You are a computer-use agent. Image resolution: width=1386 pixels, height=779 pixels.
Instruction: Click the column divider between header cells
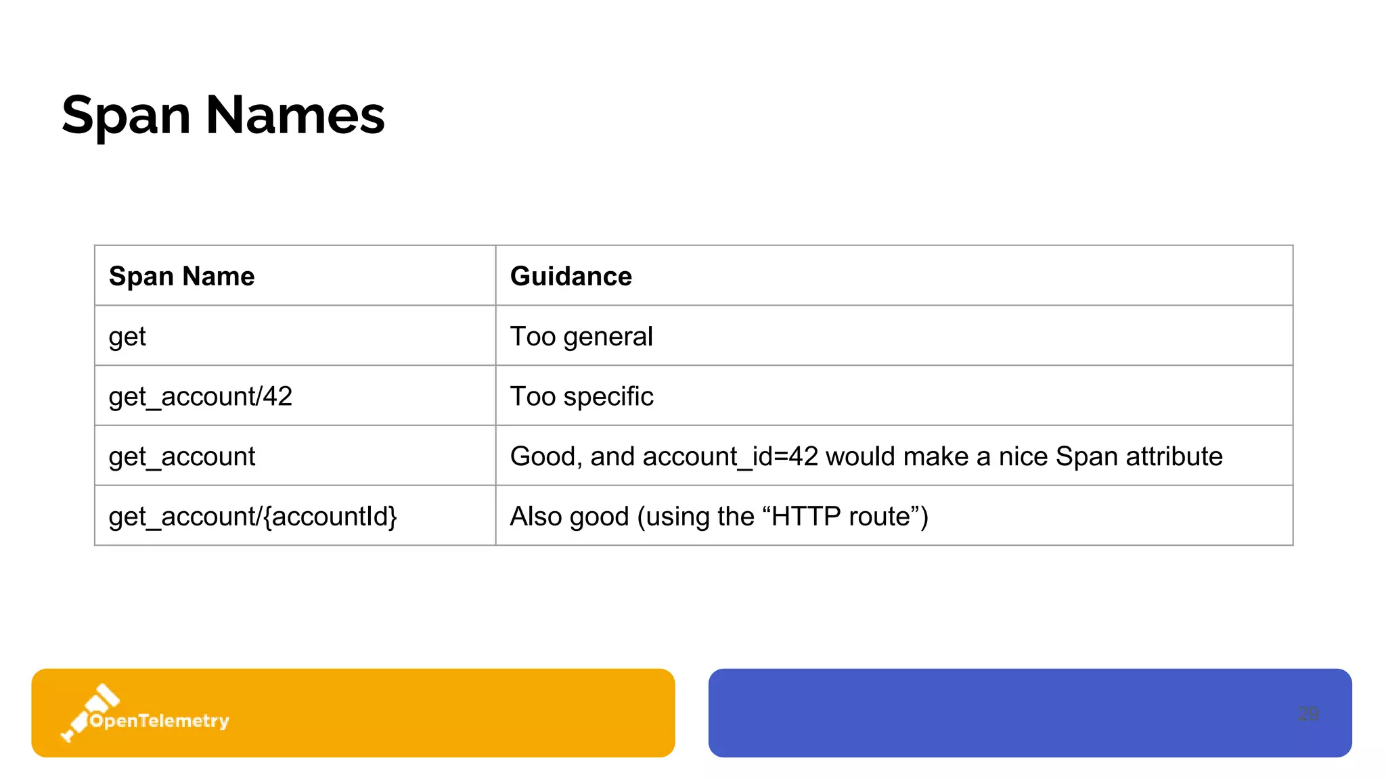pos(496,276)
